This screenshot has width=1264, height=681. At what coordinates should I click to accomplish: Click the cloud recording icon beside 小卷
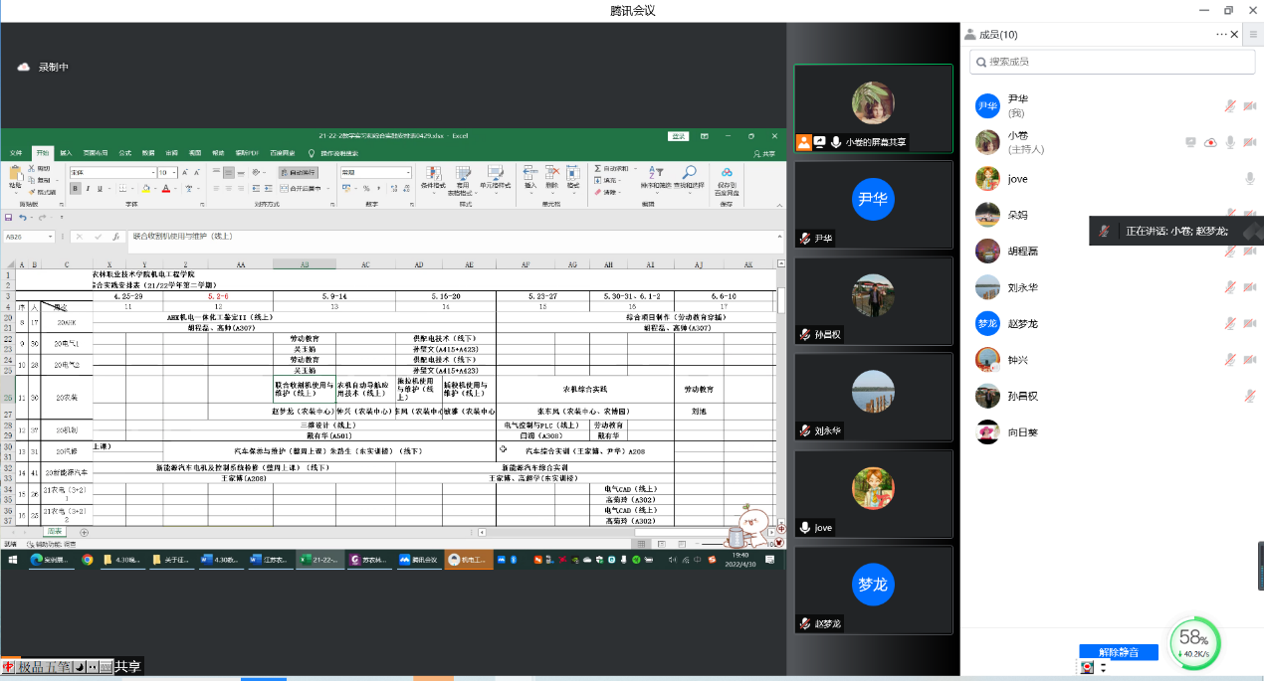[x=1210, y=142]
